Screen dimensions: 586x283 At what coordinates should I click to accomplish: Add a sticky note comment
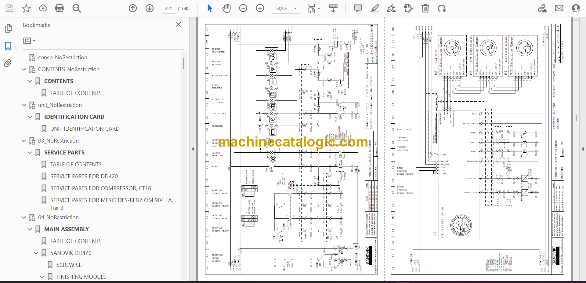pos(358,8)
